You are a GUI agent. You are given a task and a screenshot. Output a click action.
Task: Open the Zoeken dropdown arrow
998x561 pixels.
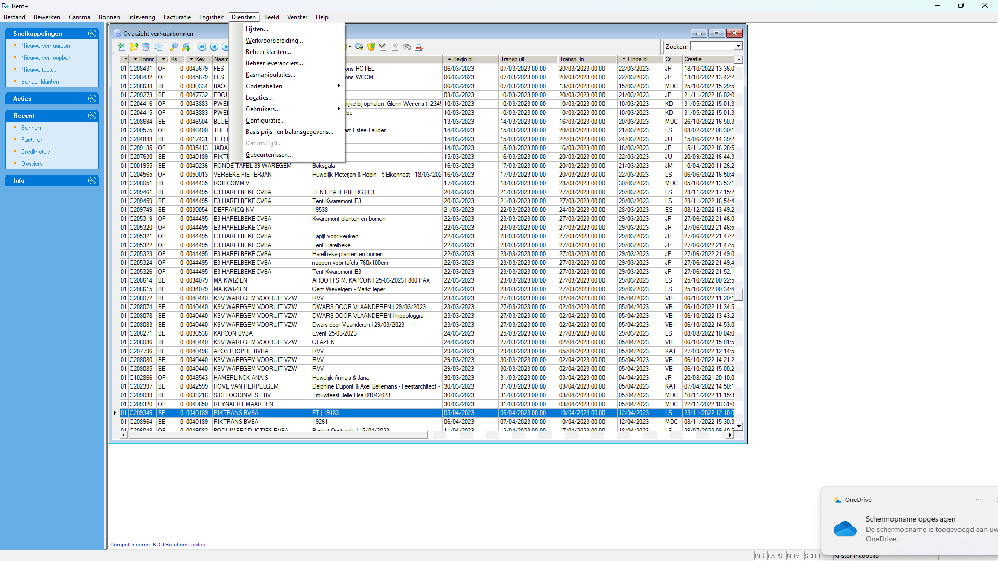738,46
